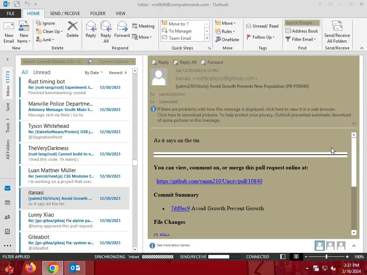The height and width of the screenshot is (275, 367).
Task: Show All messages filter
Action: pos(25,72)
